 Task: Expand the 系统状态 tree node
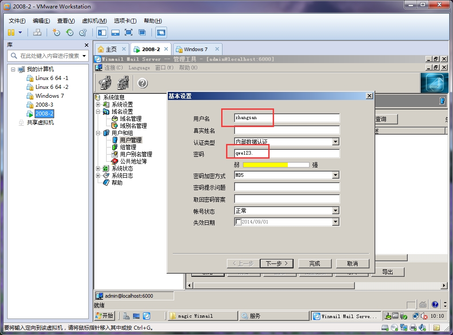pyautogui.click(x=98, y=168)
